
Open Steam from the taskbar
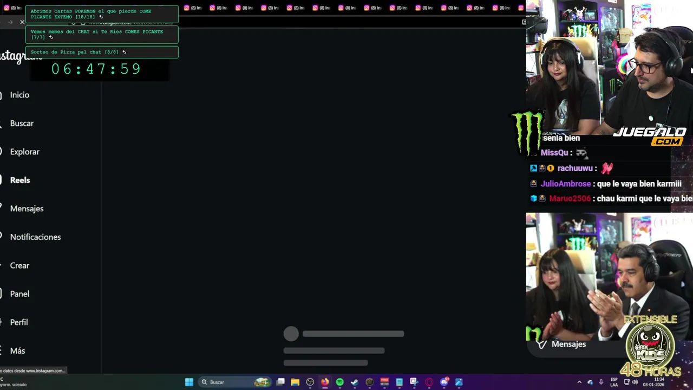[x=355, y=382]
